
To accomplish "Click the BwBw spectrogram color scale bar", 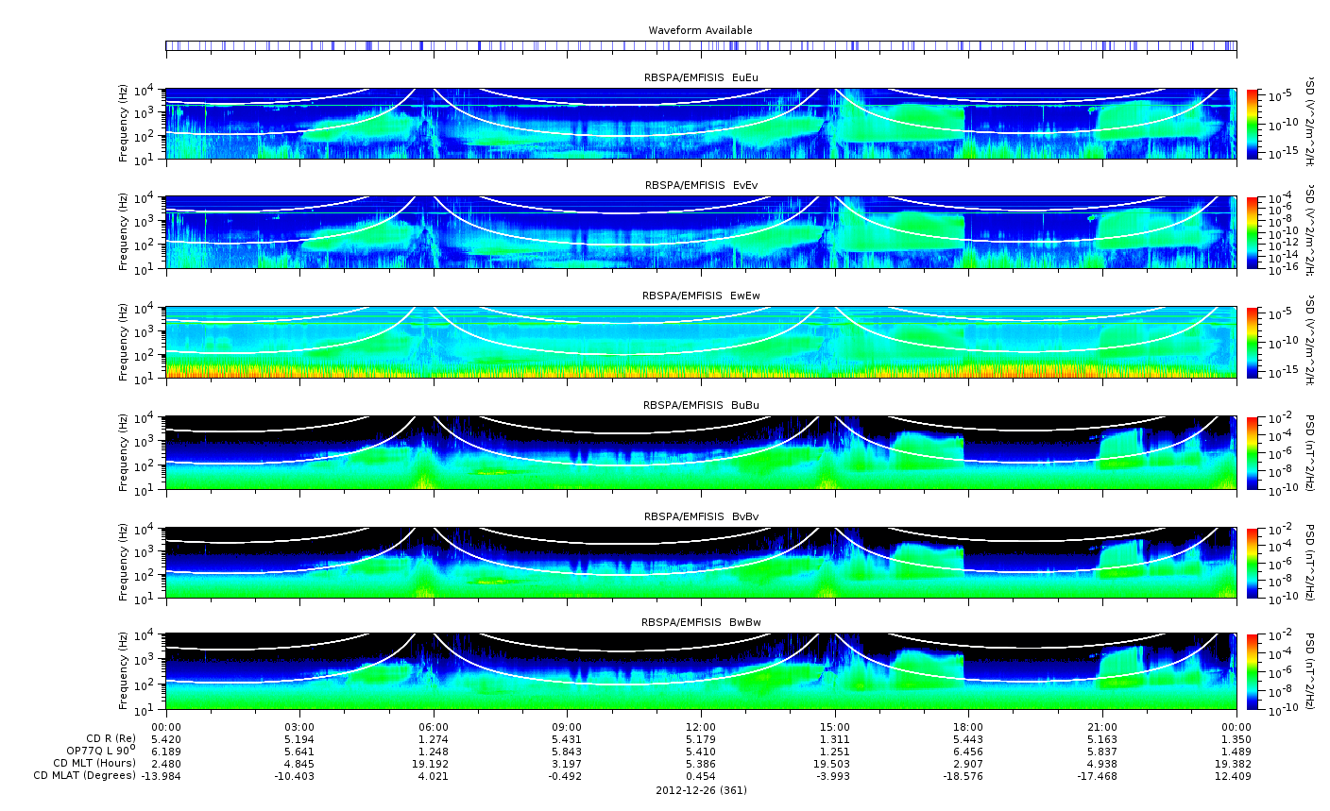I will tap(1253, 672).
